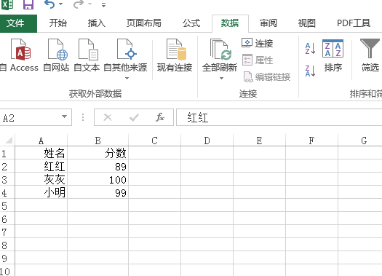The width and height of the screenshot is (382, 276).
Task: Open the PDF工具 tab
Action: (354, 23)
